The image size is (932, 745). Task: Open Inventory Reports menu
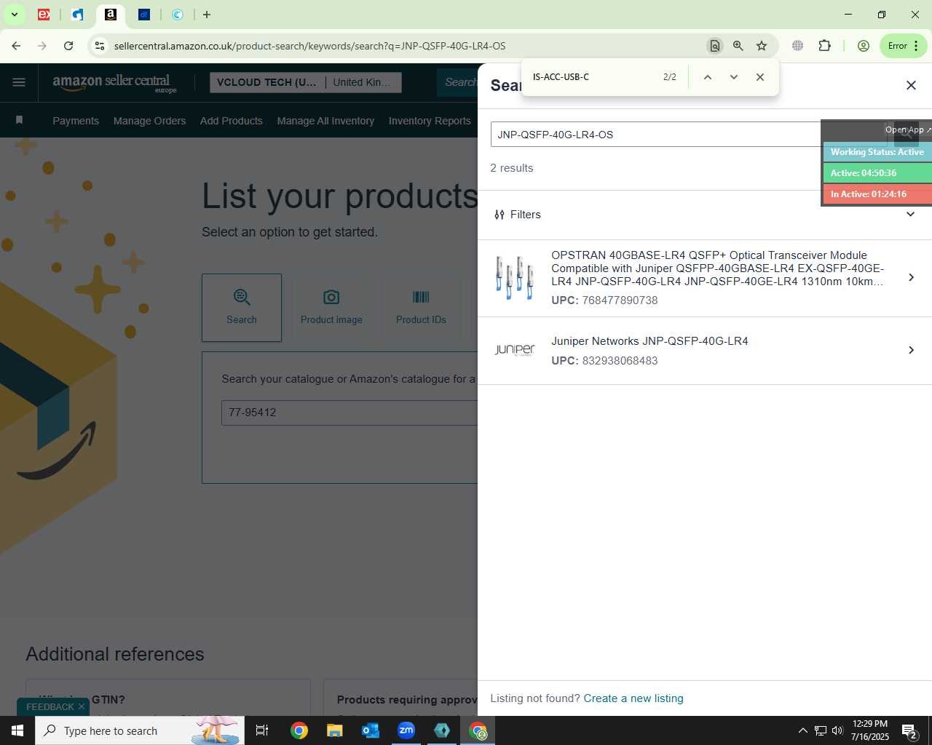(430, 121)
